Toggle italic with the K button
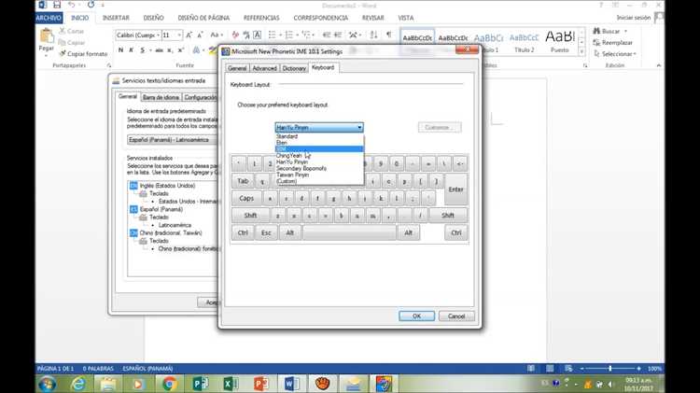700x393 pixels. point(132,50)
